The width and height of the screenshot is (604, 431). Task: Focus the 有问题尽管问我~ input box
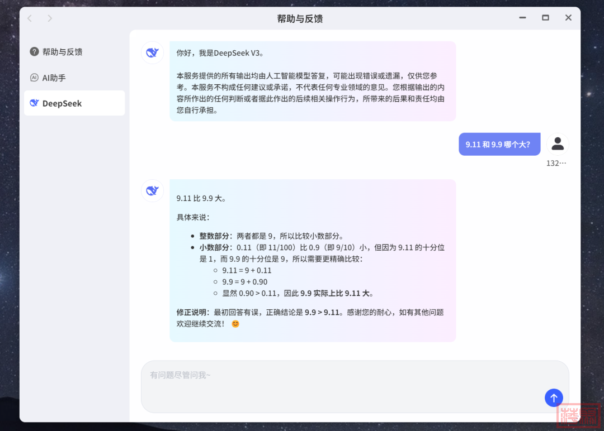pyautogui.click(x=355, y=387)
